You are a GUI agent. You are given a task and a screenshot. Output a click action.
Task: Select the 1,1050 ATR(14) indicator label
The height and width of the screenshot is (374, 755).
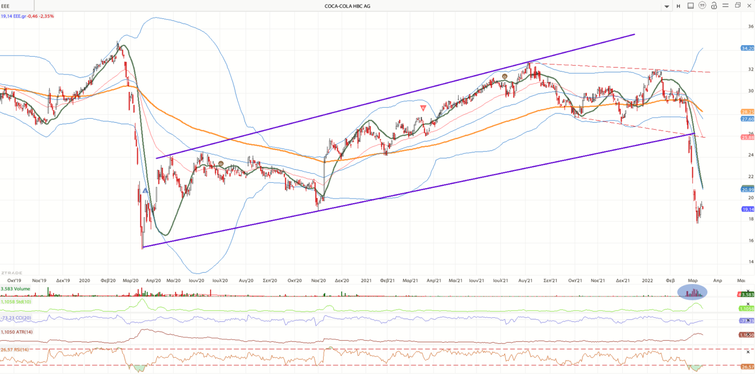tap(17, 332)
